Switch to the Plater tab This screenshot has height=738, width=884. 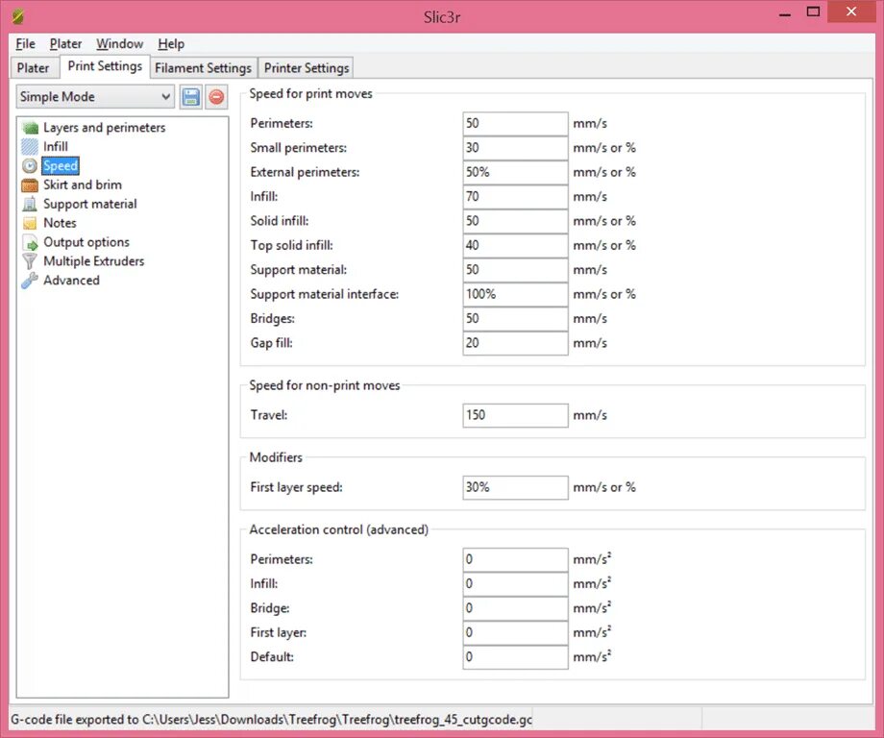34,67
